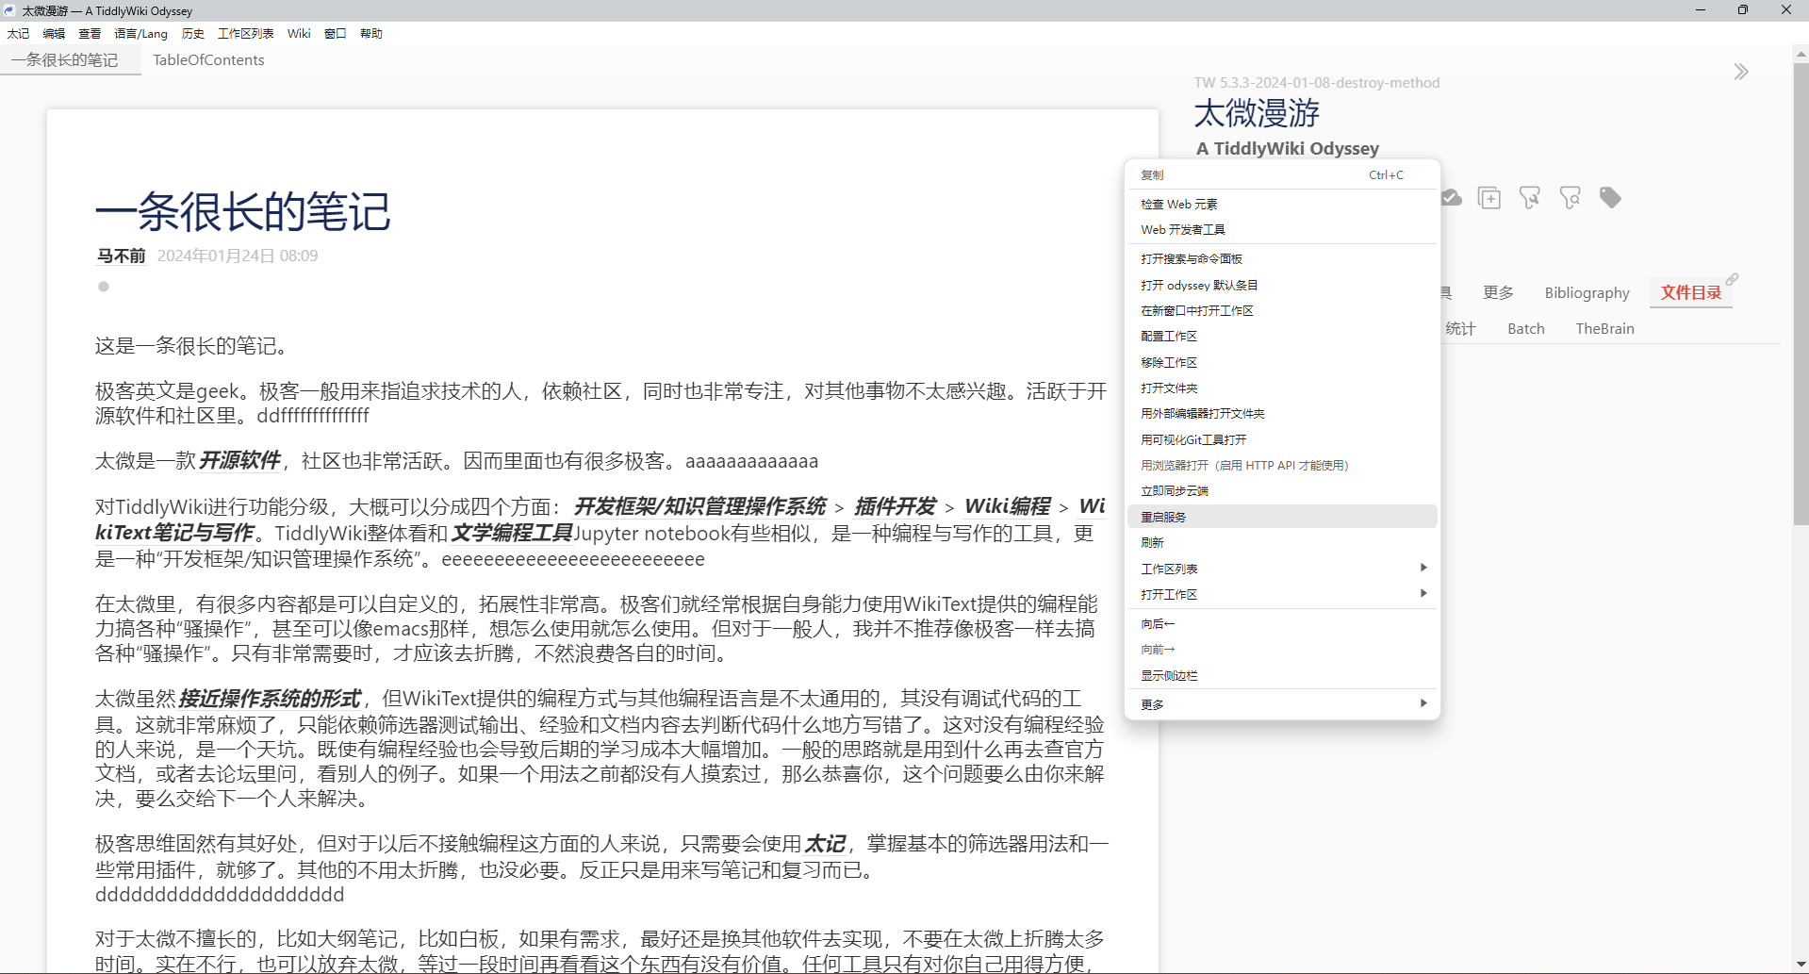Viewport: 1809px width, 974px height.
Task: Click the tag icon in sidebar toolbar
Action: (x=1610, y=198)
